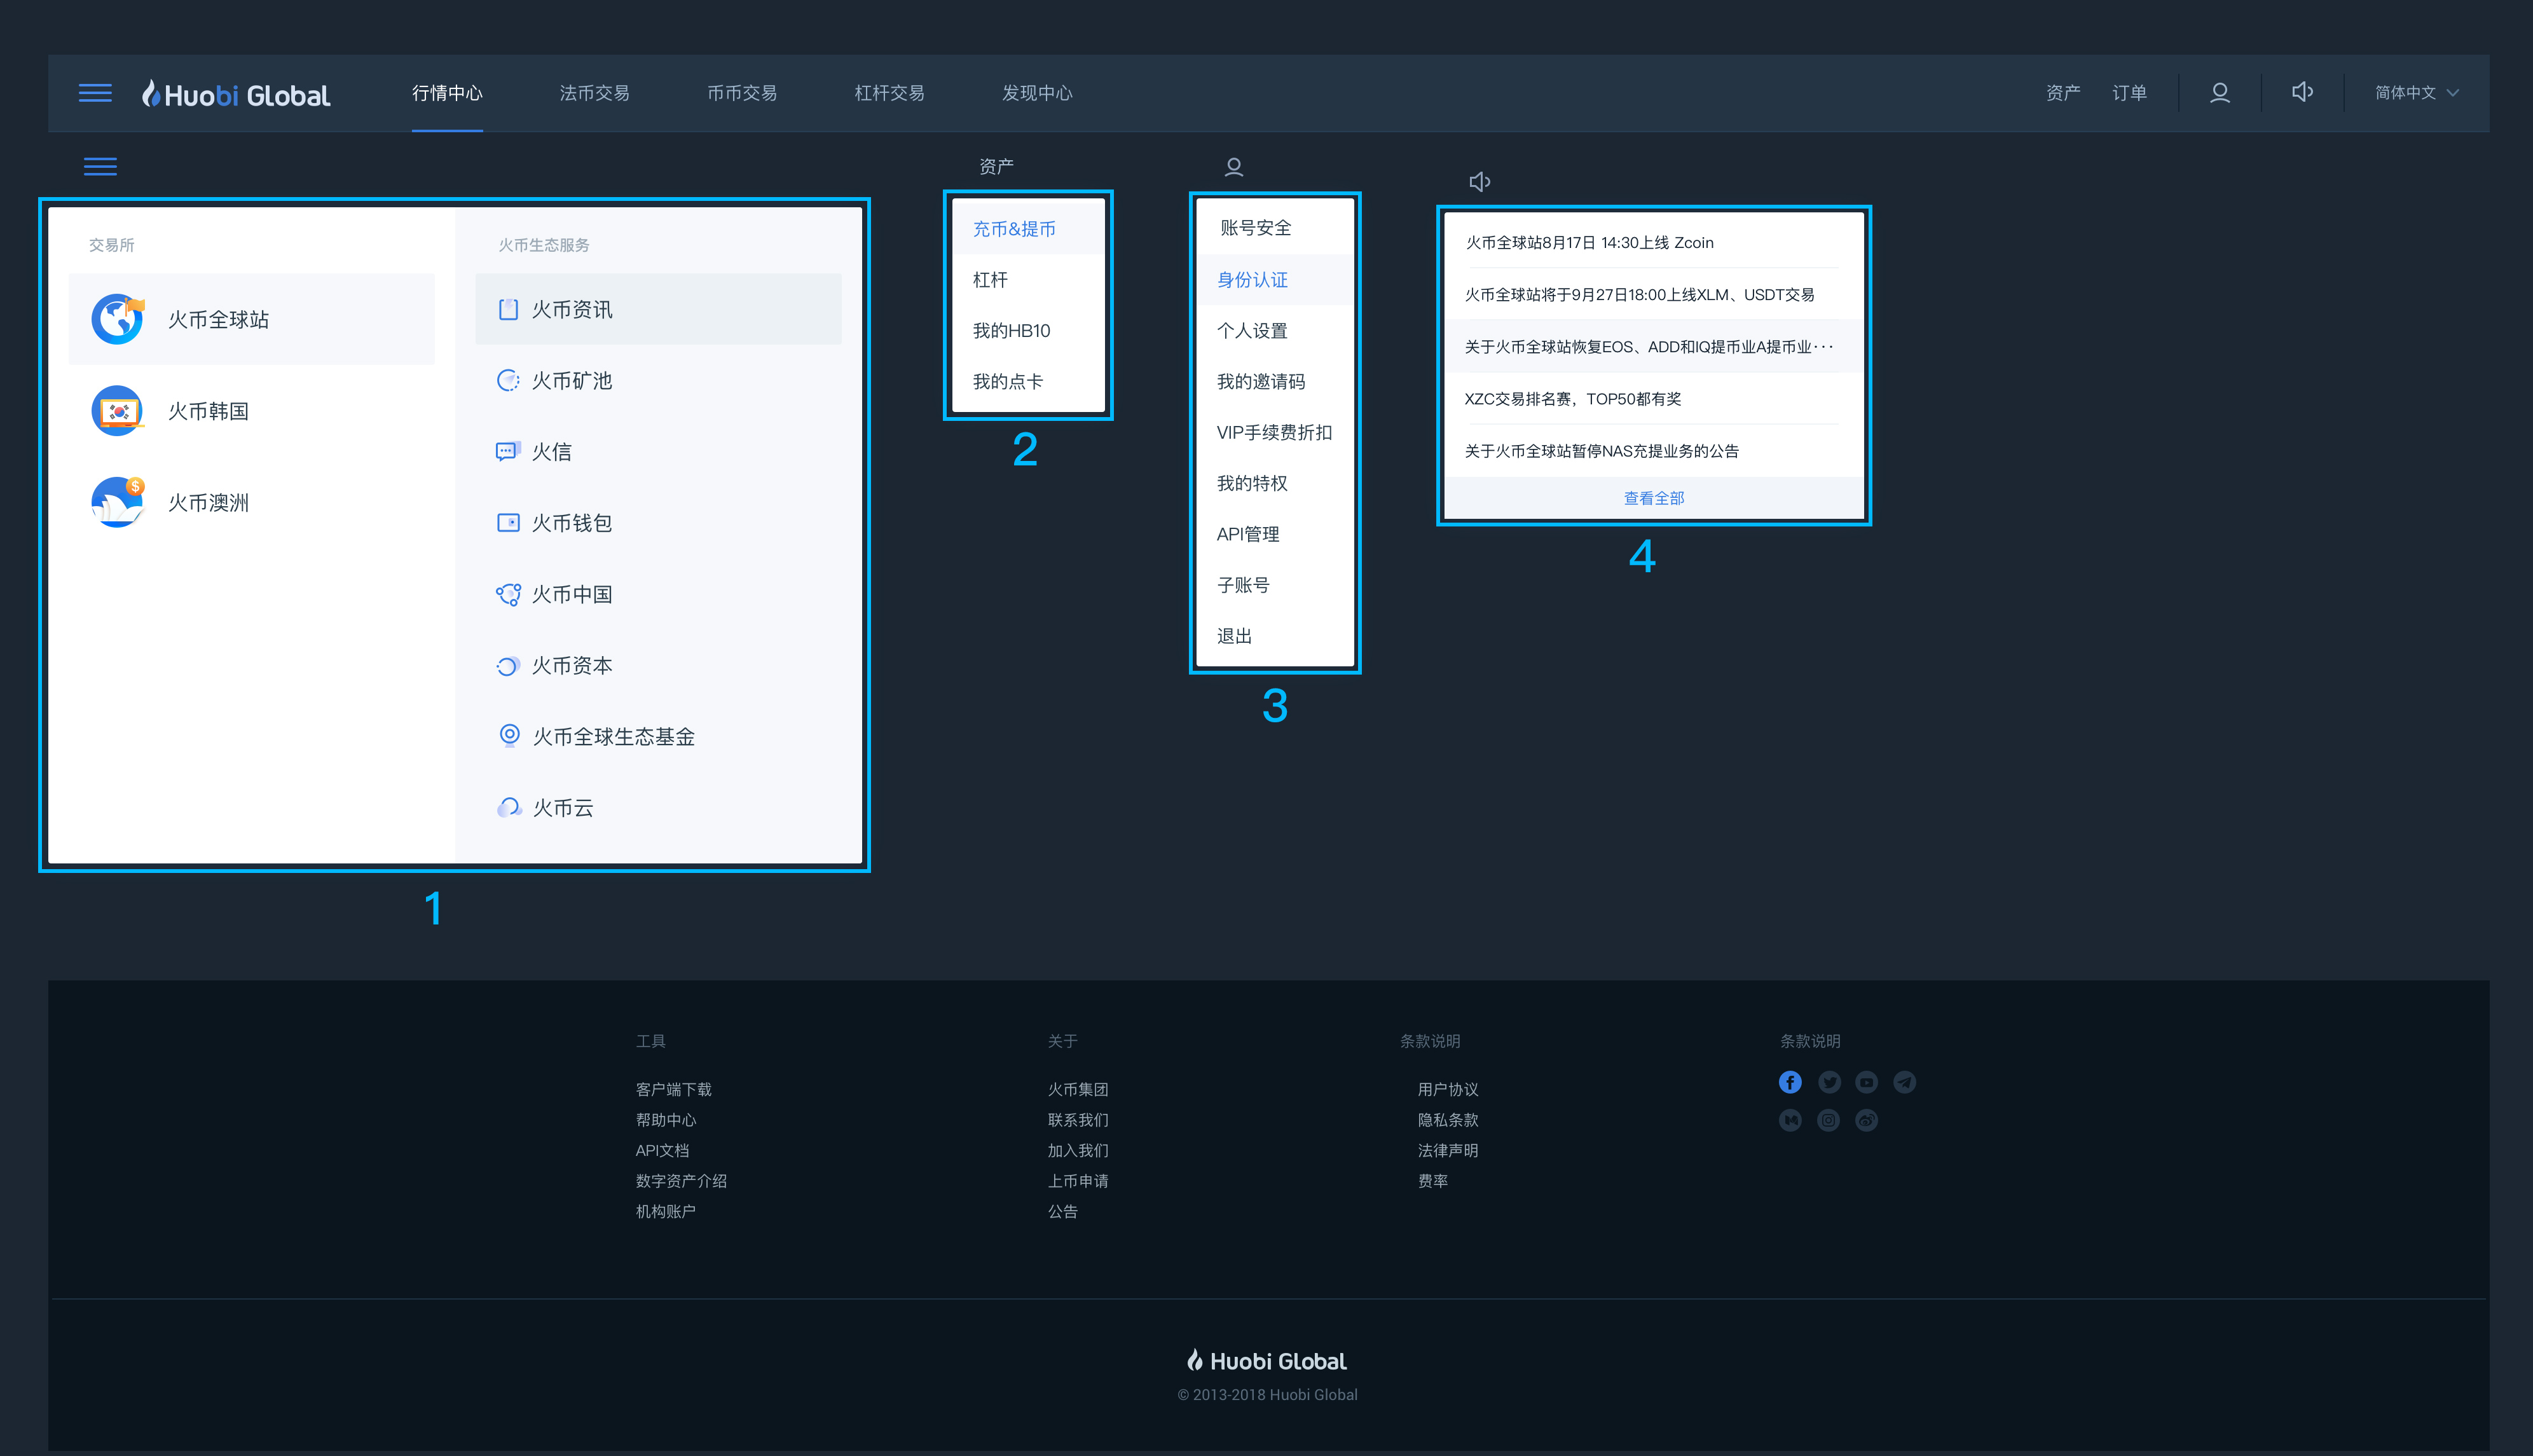Image resolution: width=2533 pixels, height=1456 pixels.
Task: Open the YouTube icon in the footer
Action: [1866, 1082]
